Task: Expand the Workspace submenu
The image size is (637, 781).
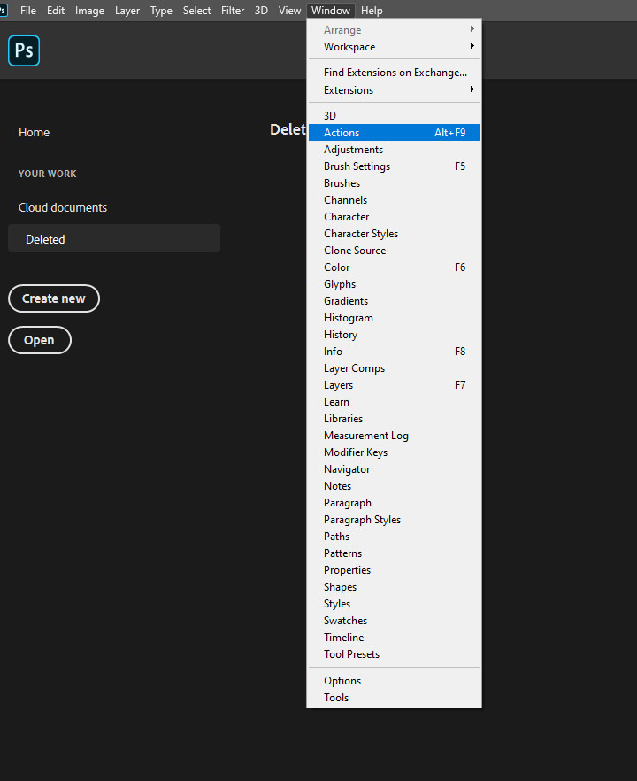Action: coord(349,47)
